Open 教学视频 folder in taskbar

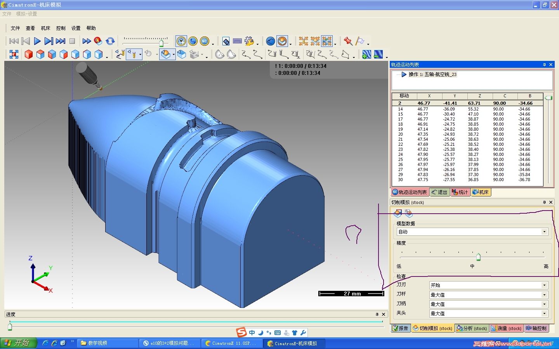coord(108,343)
